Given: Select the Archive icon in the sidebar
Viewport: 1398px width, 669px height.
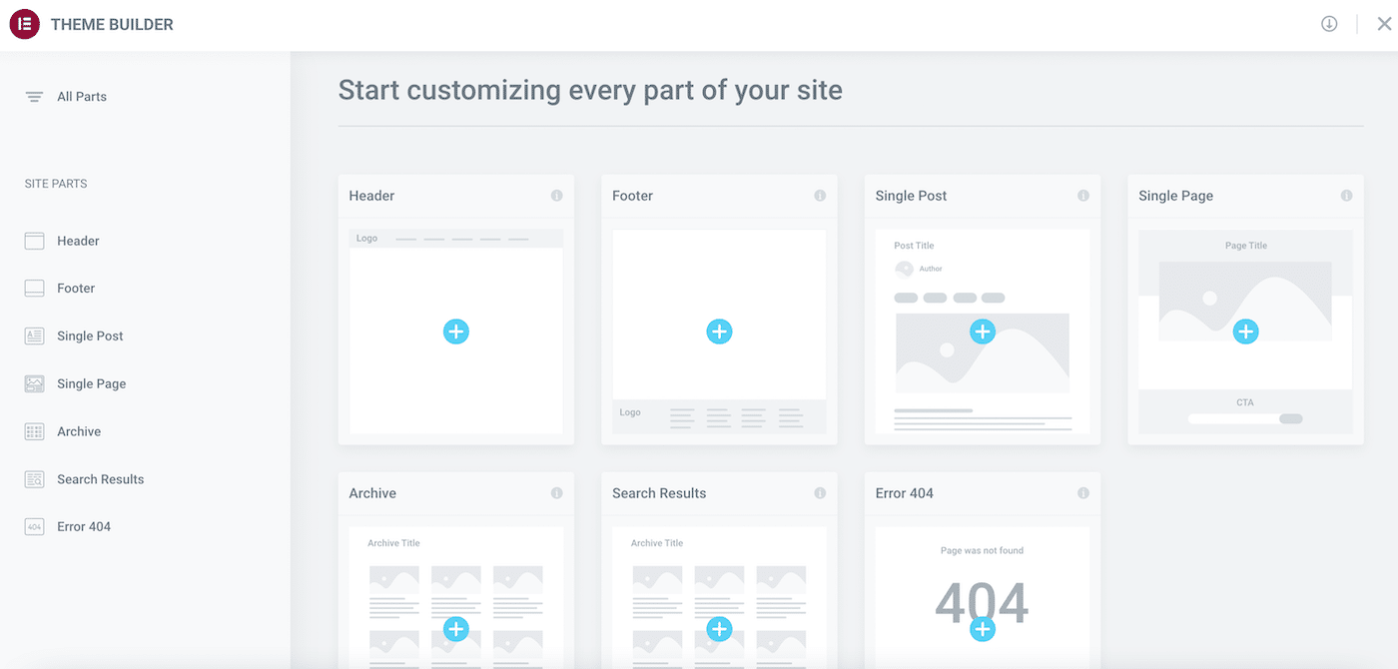Looking at the screenshot, I should coord(34,430).
